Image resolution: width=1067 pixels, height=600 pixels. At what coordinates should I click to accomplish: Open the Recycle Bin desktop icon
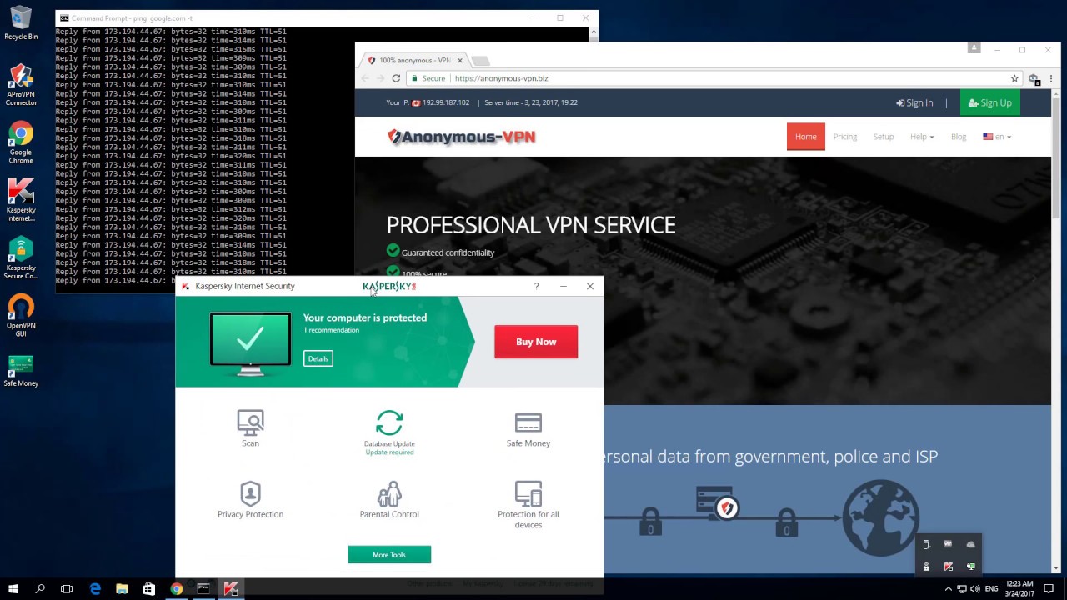(x=21, y=23)
